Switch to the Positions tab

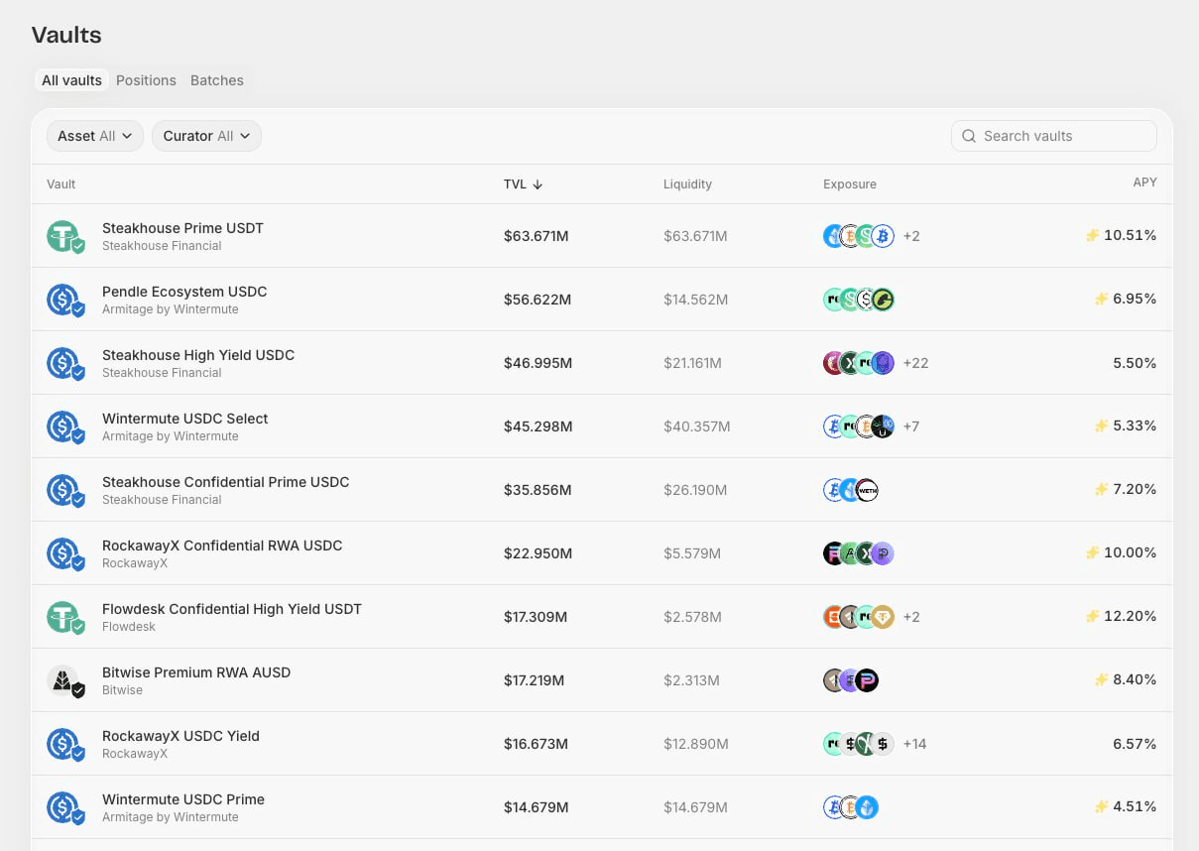pos(146,80)
